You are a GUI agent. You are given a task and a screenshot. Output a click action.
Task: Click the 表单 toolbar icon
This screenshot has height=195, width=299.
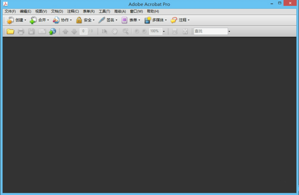(124, 20)
